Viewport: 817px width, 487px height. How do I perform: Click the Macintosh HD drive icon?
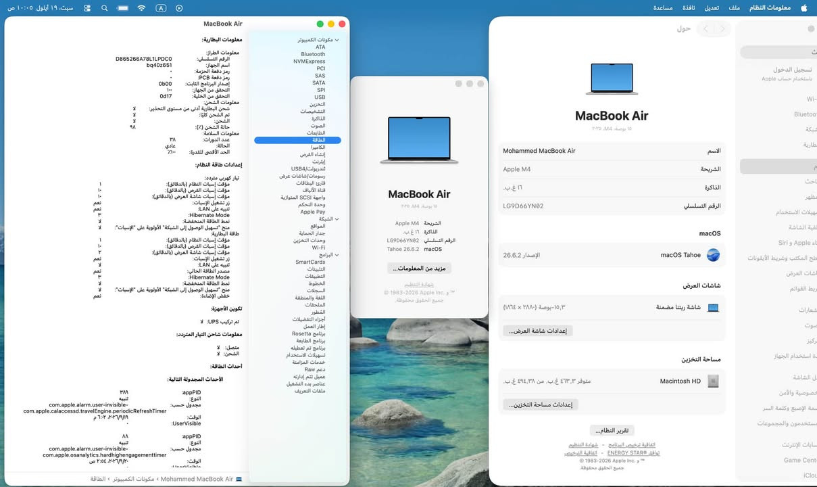[714, 381]
